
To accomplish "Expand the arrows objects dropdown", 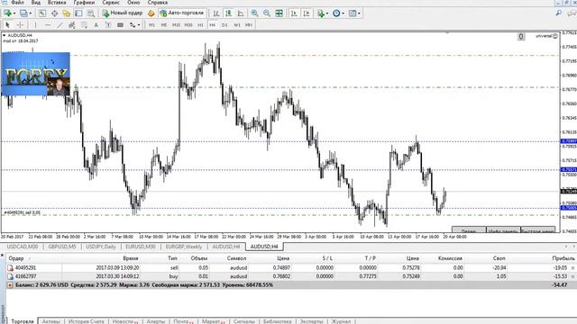I will click(138, 25).
